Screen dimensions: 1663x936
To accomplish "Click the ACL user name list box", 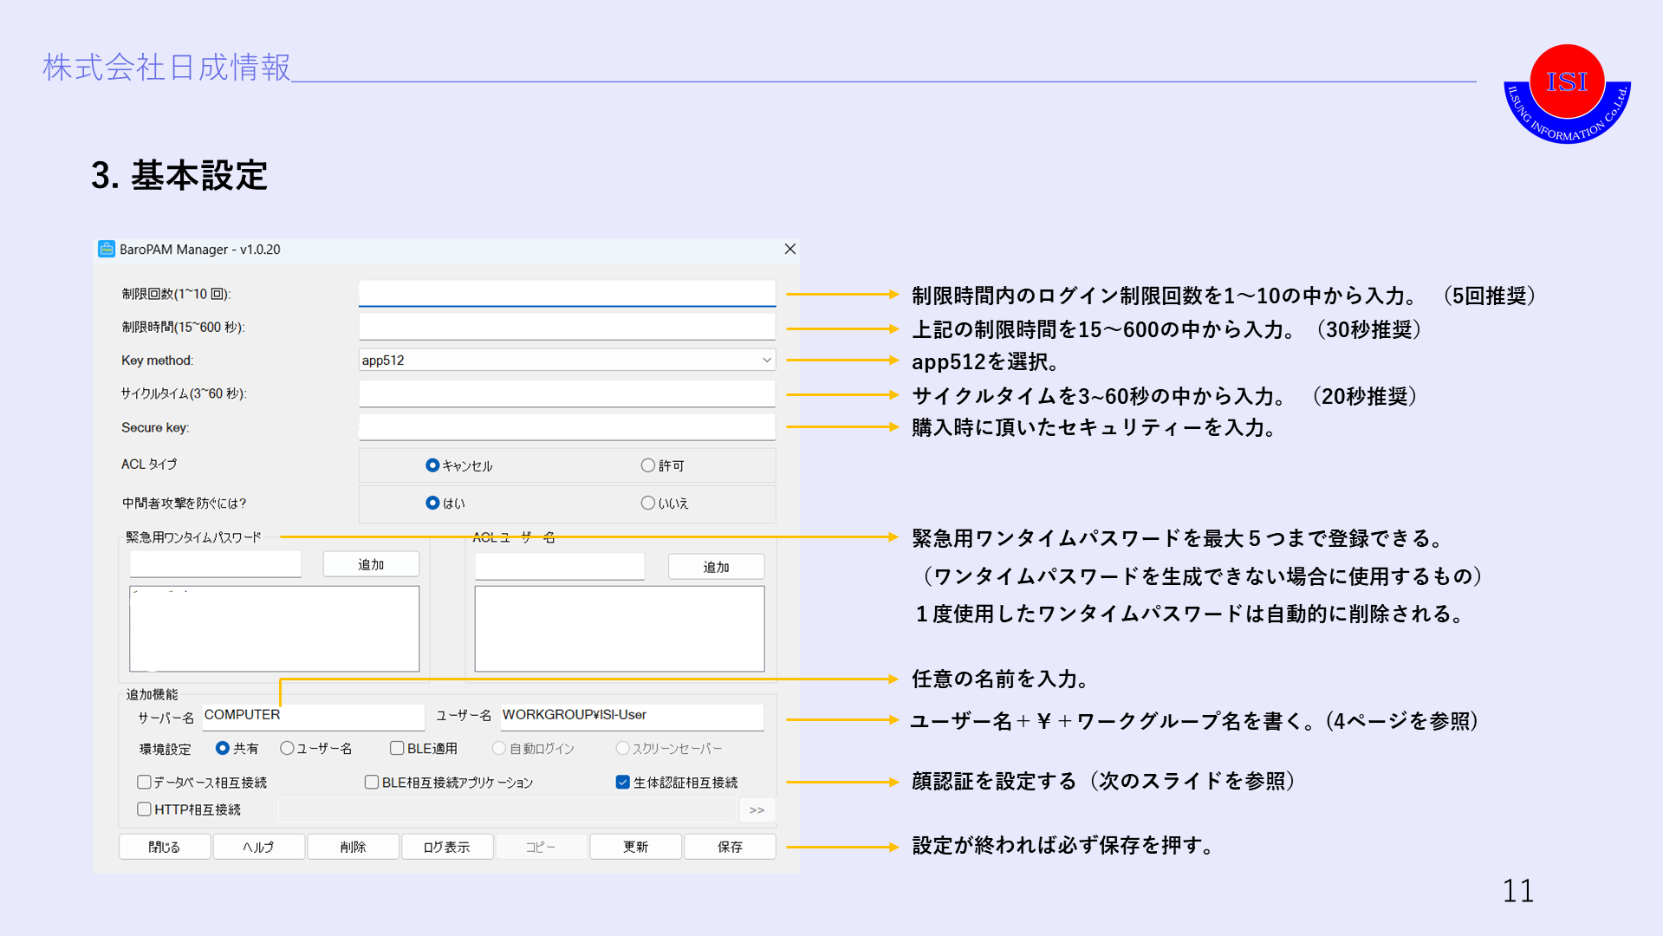I will [x=619, y=628].
